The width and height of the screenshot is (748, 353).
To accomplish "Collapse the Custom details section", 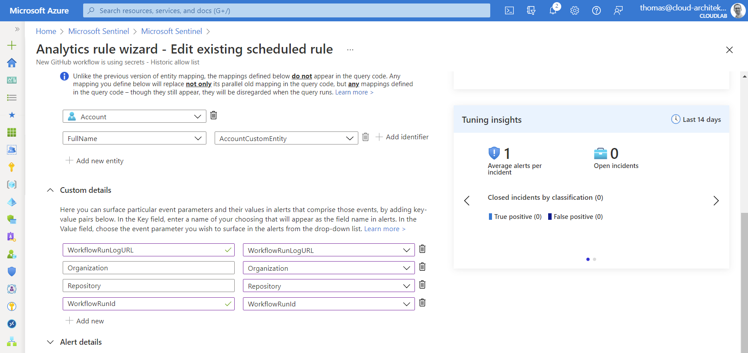I will tap(51, 190).
